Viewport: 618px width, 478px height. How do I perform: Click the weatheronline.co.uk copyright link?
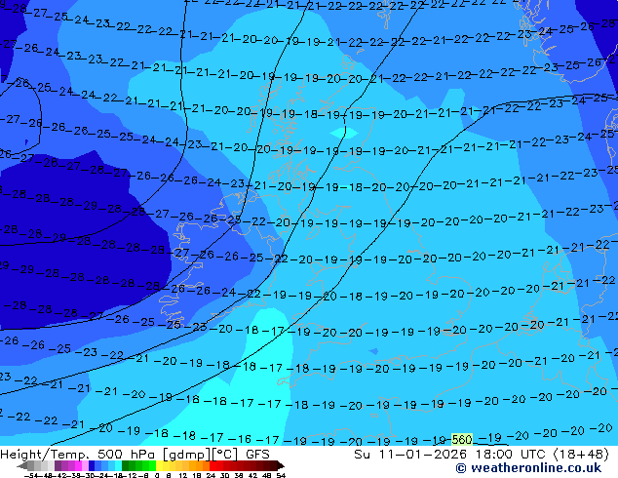pyautogui.click(x=528, y=468)
